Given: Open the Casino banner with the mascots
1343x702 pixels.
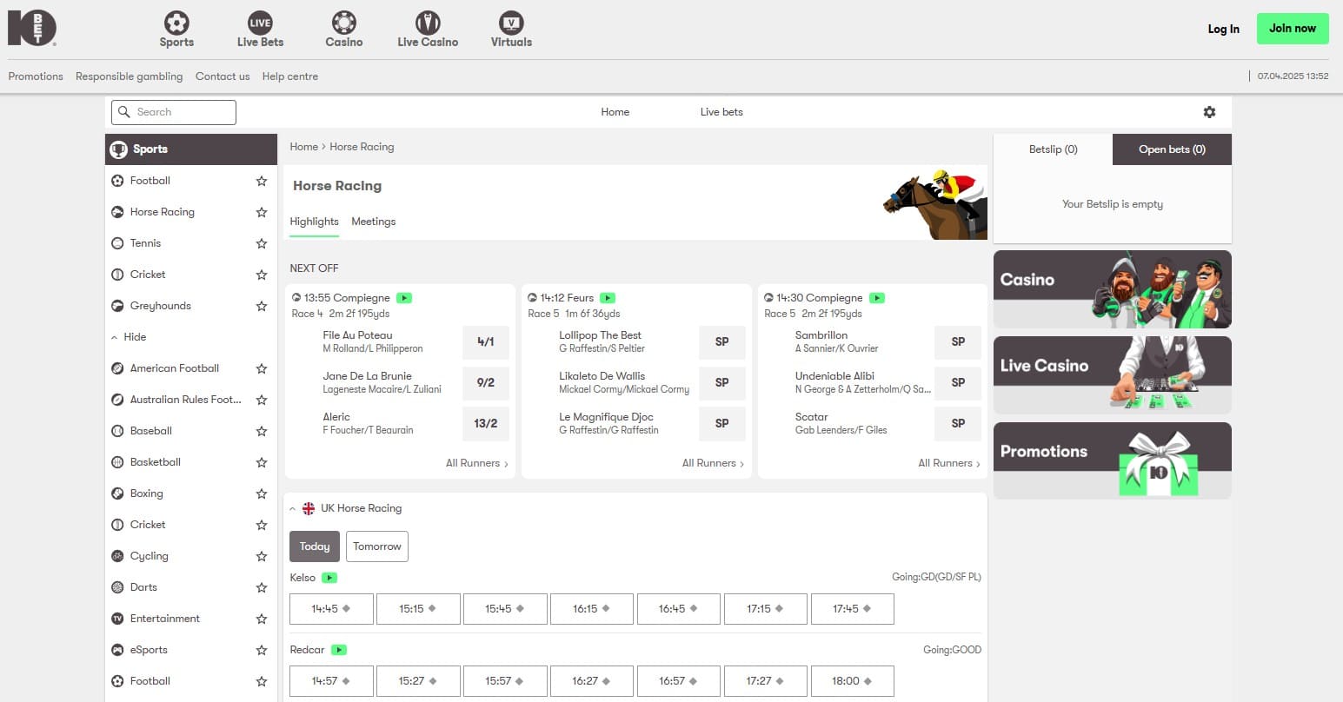Looking at the screenshot, I should [1113, 289].
